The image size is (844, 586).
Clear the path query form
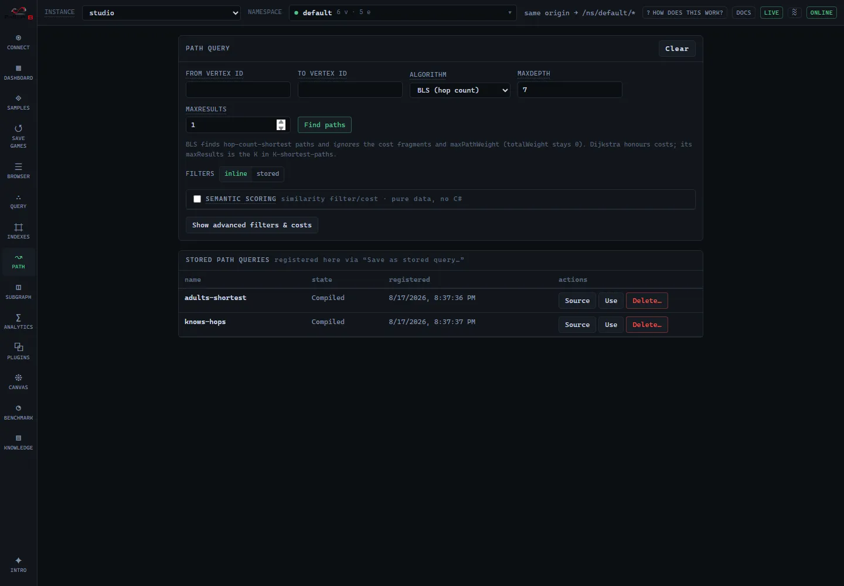(x=677, y=49)
